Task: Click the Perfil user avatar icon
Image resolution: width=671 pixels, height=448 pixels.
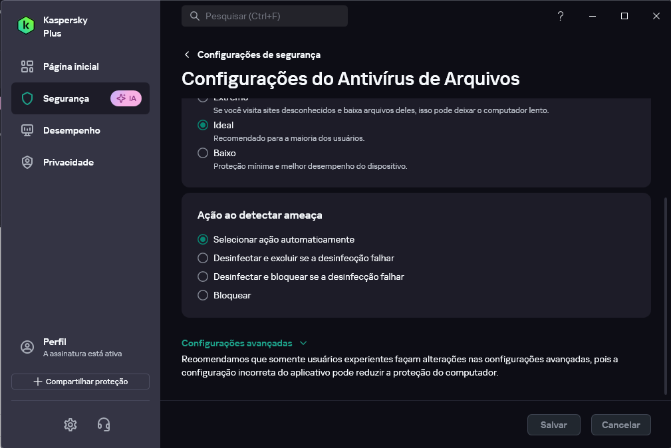Action: tap(27, 347)
